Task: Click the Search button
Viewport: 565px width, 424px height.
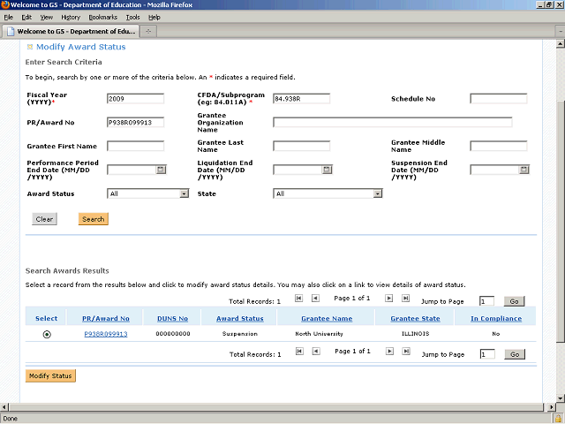Action: [x=94, y=219]
